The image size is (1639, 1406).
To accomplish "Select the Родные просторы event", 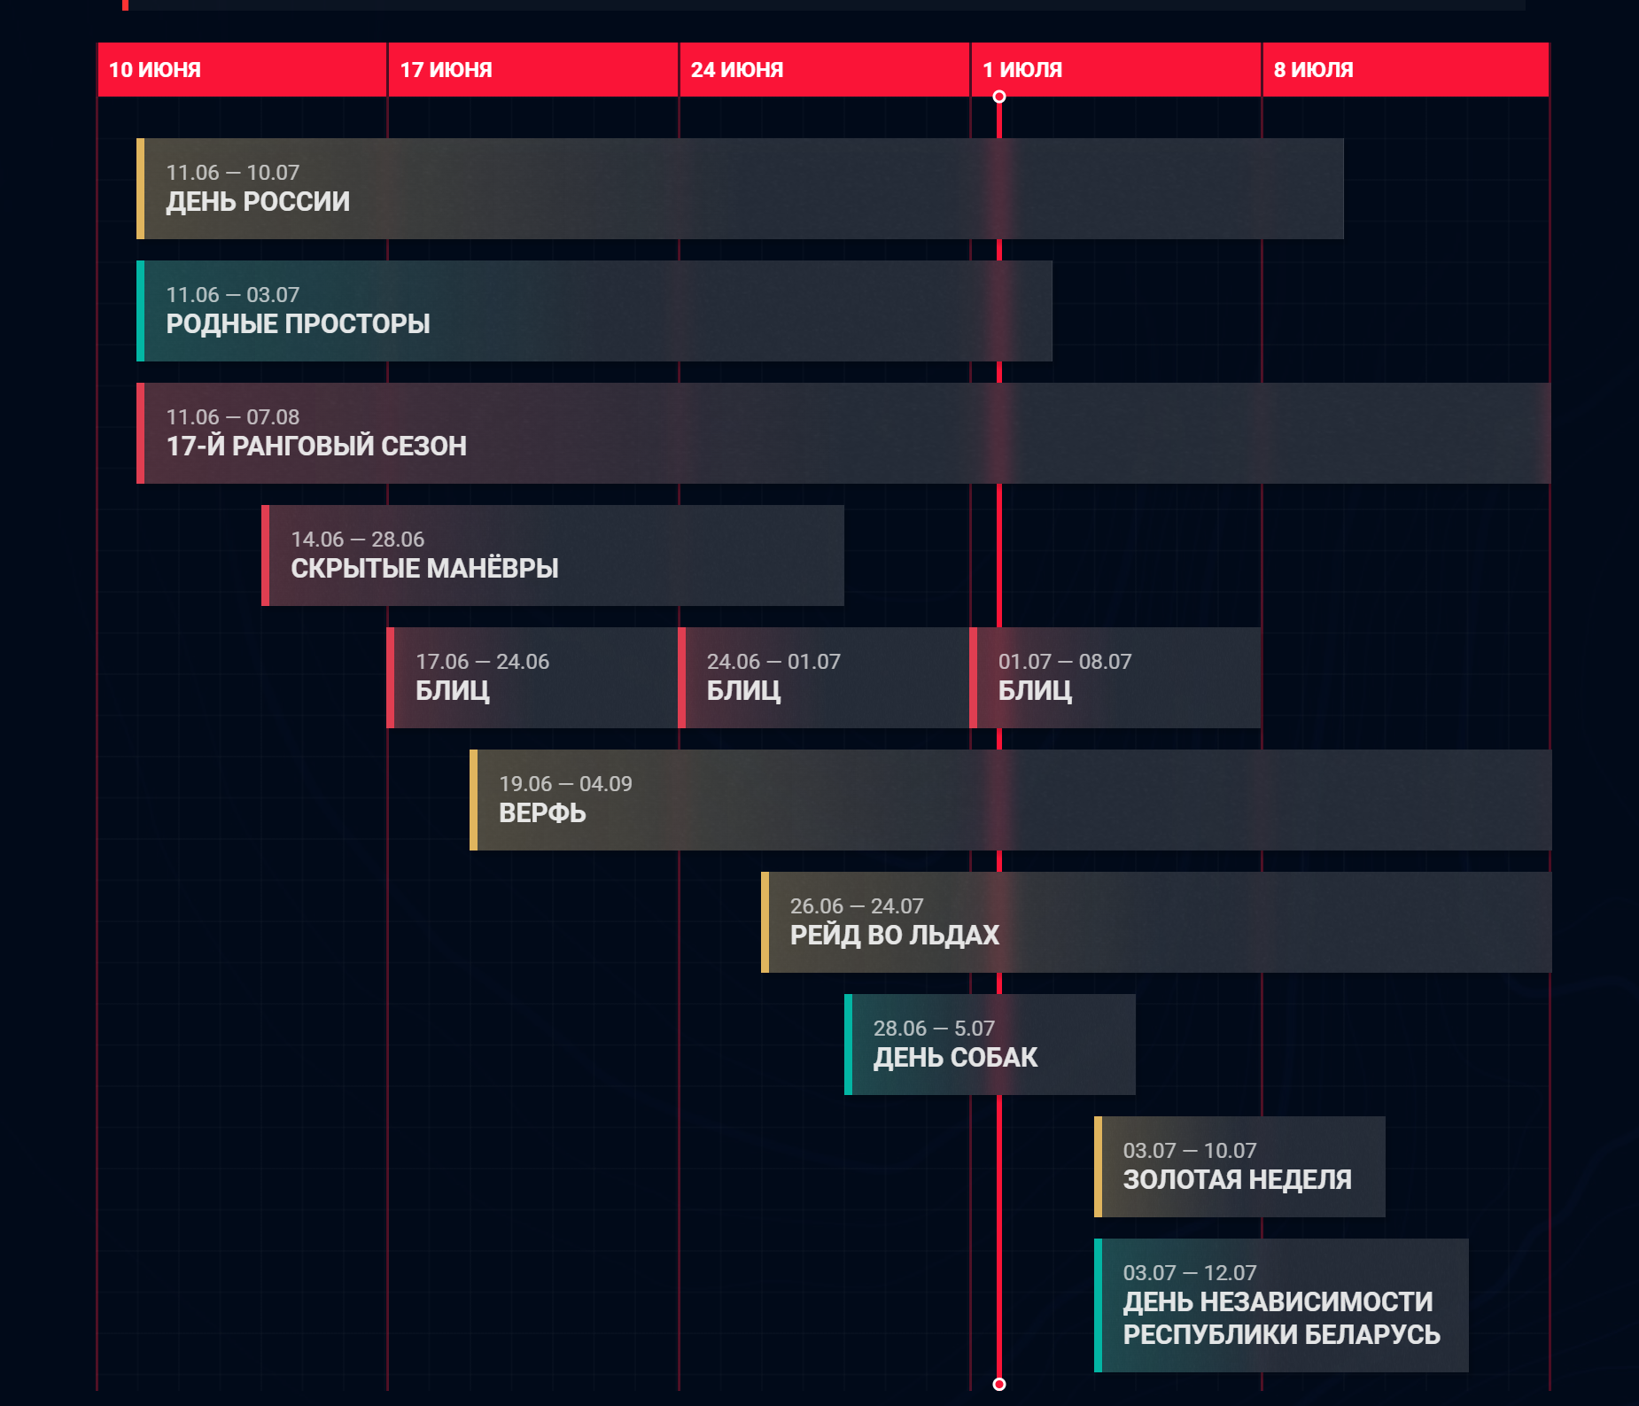I will [x=594, y=311].
